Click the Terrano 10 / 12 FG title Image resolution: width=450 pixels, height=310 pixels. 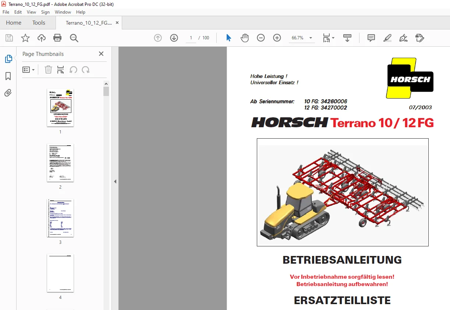pos(382,123)
